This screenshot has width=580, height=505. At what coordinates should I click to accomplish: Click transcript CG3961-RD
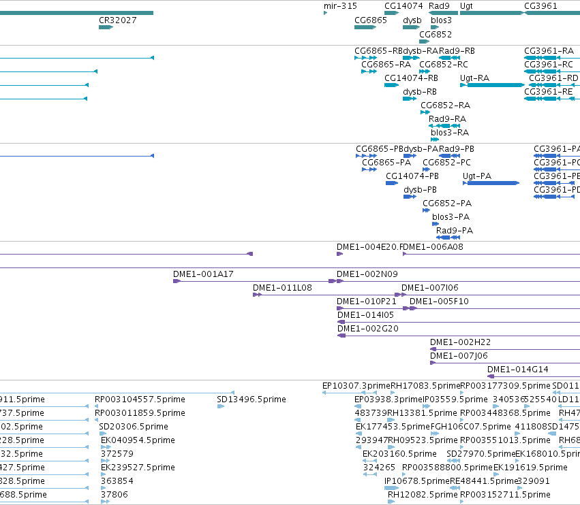click(x=555, y=85)
